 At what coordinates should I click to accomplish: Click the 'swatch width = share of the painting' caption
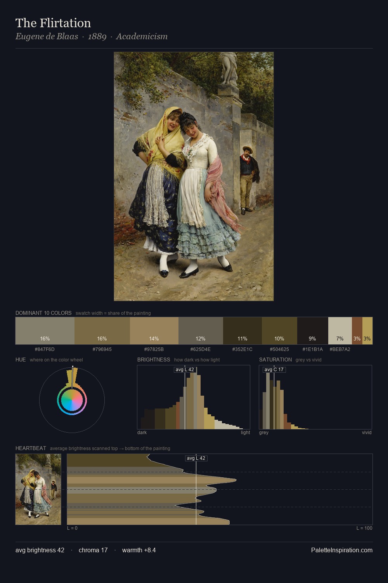click(x=113, y=313)
